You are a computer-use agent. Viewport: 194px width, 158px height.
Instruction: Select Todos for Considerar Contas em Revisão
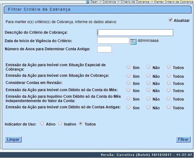click(169, 83)
